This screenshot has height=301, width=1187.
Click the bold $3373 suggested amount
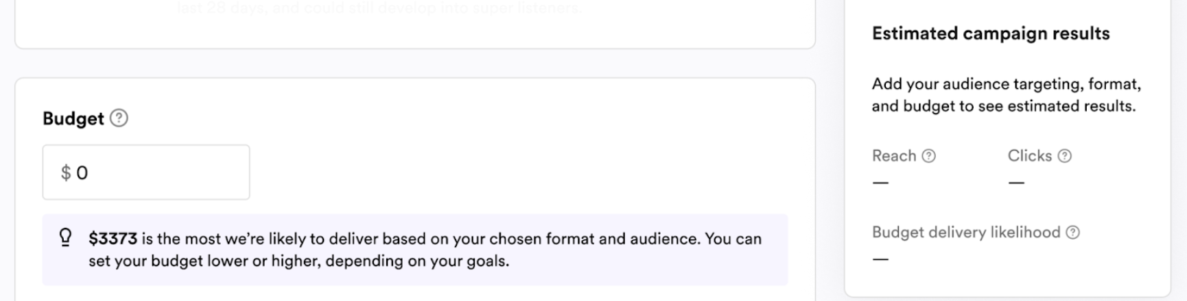(x=113, y=239)
